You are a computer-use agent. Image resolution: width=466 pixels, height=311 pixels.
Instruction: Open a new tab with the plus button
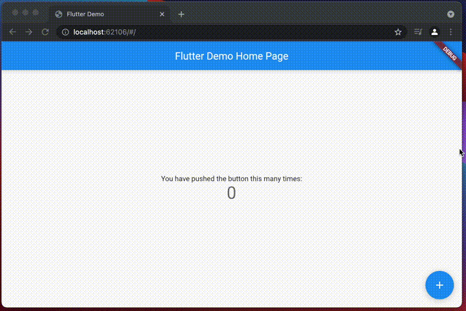pos(181,14)
